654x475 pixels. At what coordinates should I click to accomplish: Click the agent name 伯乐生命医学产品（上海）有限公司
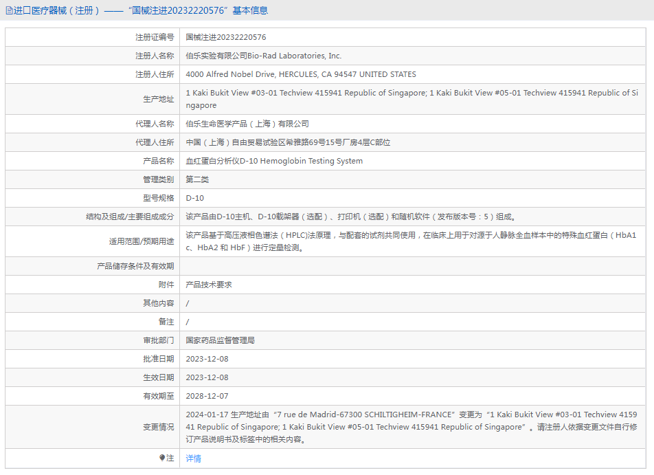tap(247, 124)
